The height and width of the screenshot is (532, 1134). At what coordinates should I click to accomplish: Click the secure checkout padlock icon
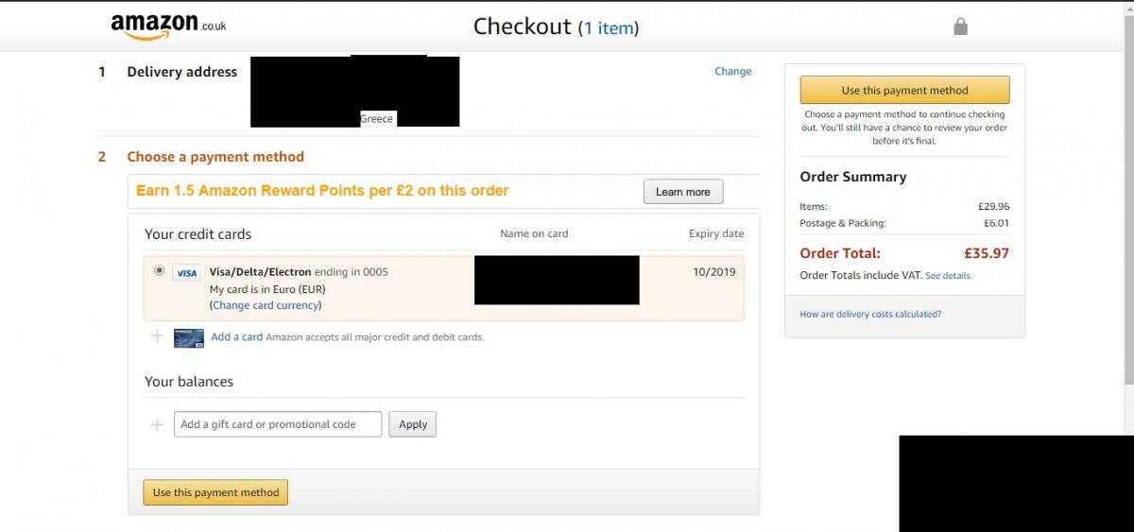[960, 26]
